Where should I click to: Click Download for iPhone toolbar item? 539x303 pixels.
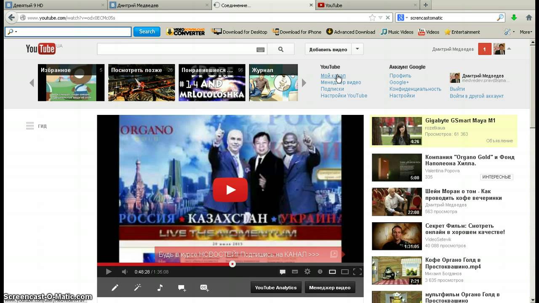pyautogui.click(x=297, y=32)
